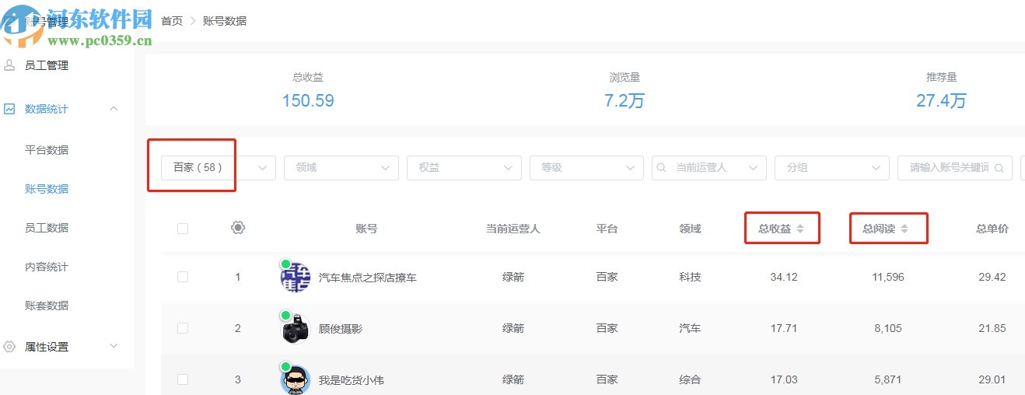The image size is (1025, 395).
Task: Check the row 1 checkbox
Action: pos(183,277)
